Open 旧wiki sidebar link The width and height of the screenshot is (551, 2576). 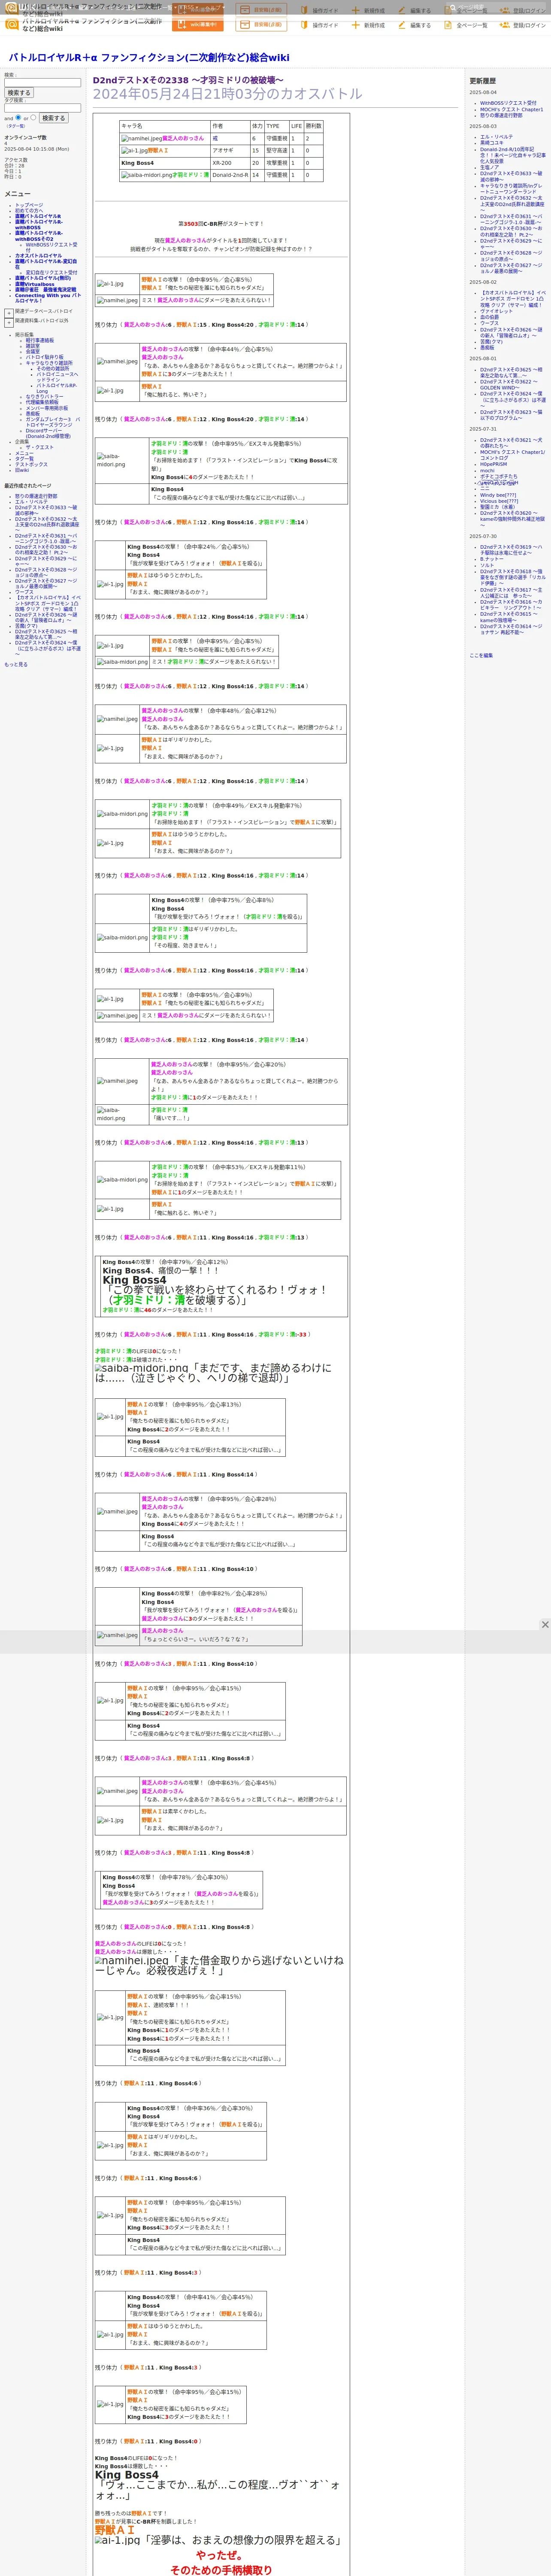tap(22, 470)
